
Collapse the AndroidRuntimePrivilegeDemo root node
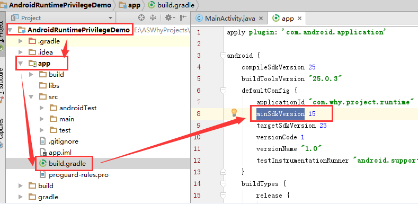tap(10, 30)
